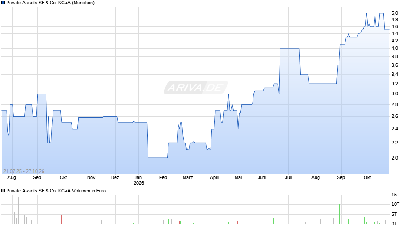The height and width of the screenshot is (228, 408).
Task: Click the '15T' volume axis label
Action: point(395,195)
